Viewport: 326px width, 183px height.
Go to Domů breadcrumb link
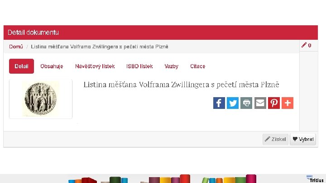[x=16, y=47]
